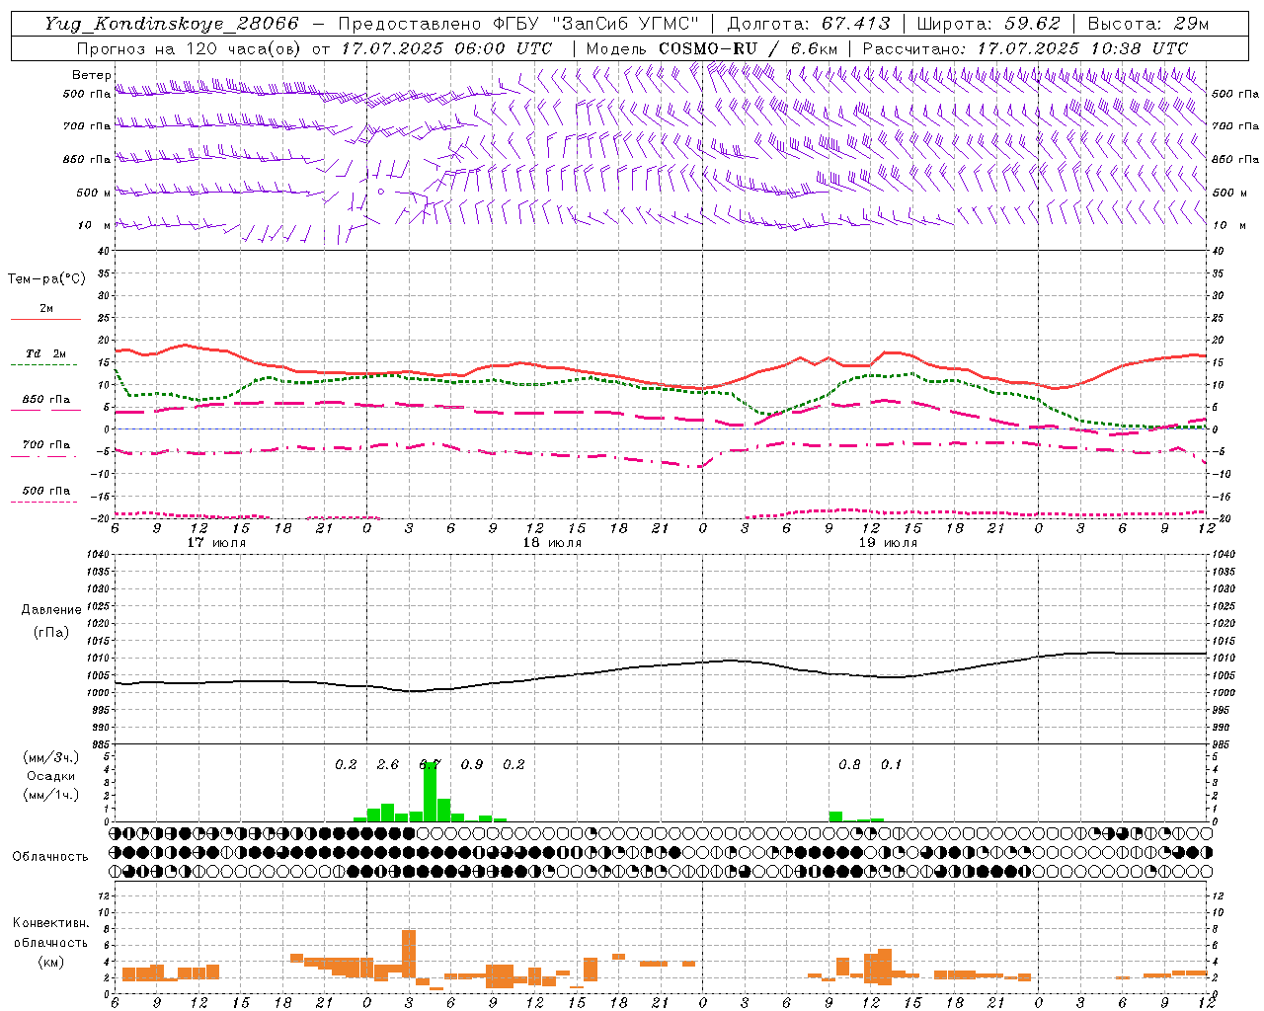
Task: Click the tallest orange convective cloud bar
Action: point(409,954)
